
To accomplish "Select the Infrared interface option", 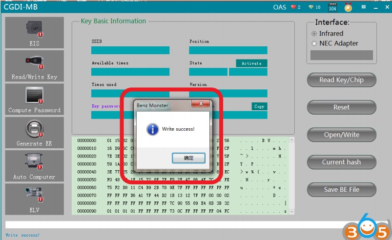I will point(314,34).
